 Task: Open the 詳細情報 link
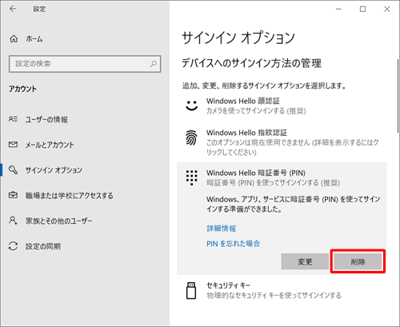[222, 229]
